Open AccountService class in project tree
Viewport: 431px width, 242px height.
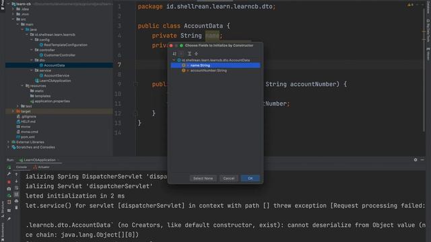click(57, 75)
